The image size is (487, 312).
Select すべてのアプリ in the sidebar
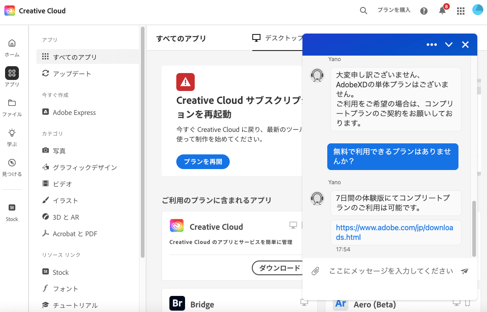coord(87,57)
